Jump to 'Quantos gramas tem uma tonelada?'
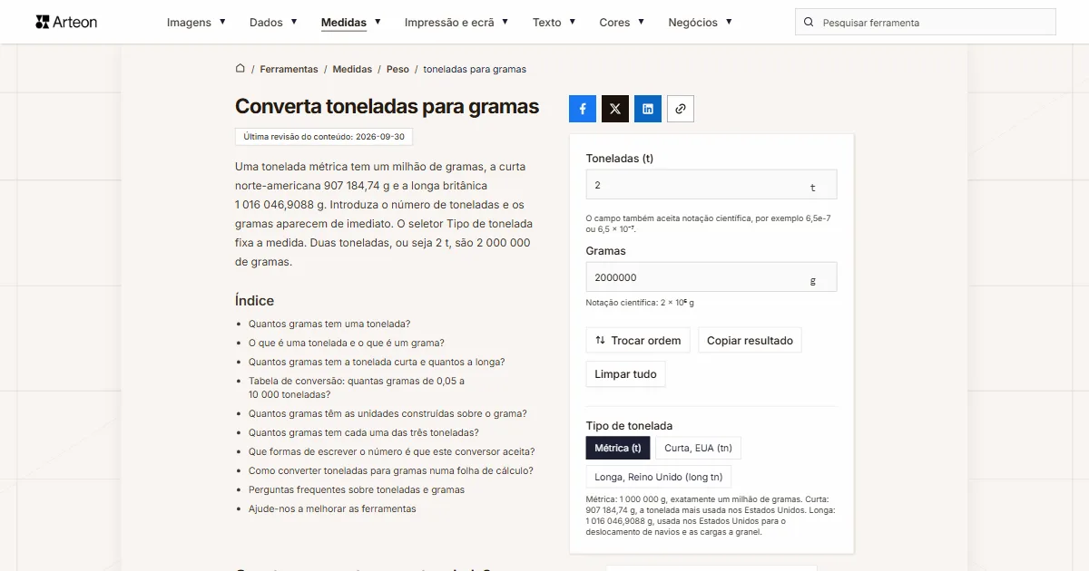Image resolution: width=1089 pixels, height=571 pixels. tap(329, 324)
